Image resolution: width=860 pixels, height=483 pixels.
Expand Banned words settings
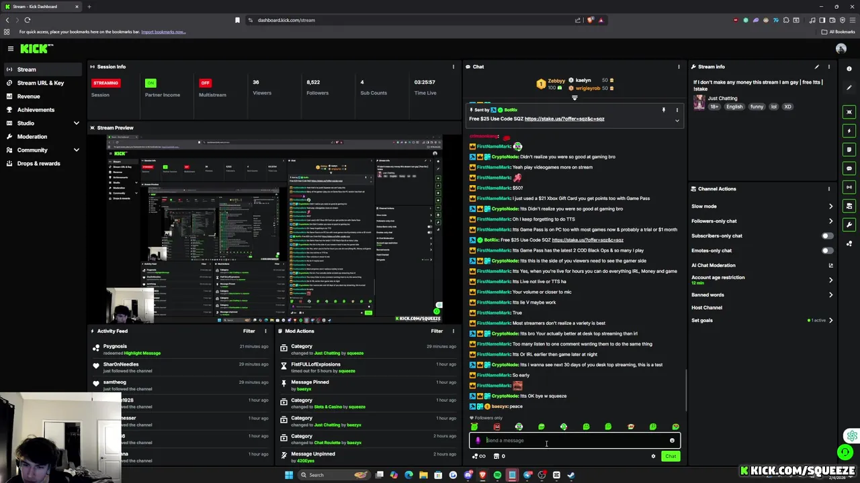pyautogui.click(x=830, y=294)
